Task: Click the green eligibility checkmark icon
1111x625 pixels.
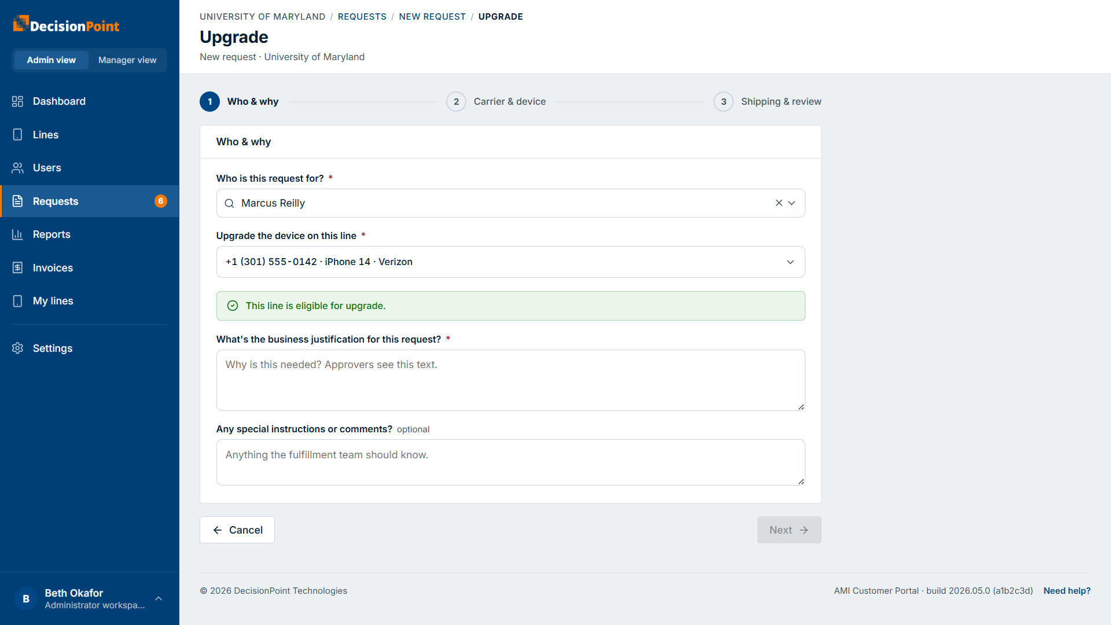Action: coord(233,306)
